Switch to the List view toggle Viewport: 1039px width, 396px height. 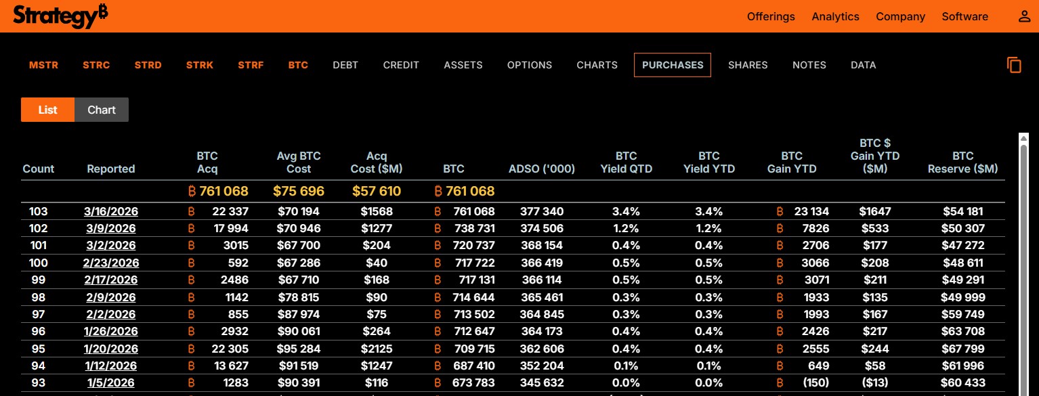point(47,110)
